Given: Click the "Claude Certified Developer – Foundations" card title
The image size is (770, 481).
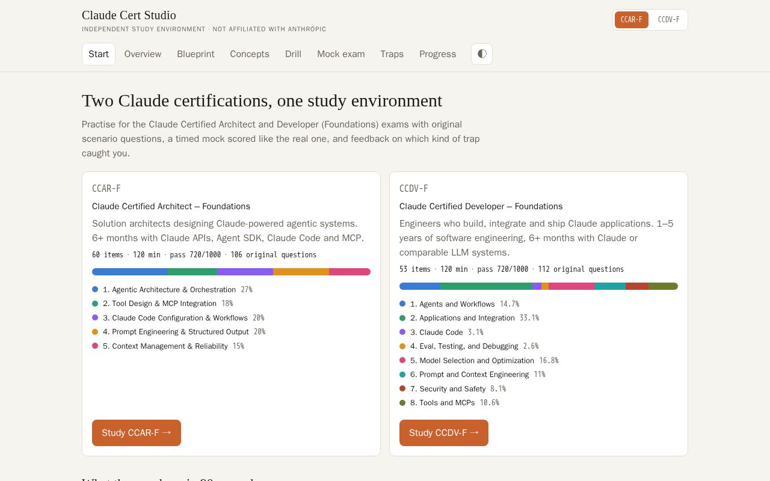Looking at the screenshot, I should click(x=481, y=206).
